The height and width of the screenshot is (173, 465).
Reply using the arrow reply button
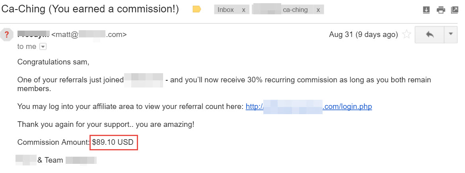[x=430, y=35]
